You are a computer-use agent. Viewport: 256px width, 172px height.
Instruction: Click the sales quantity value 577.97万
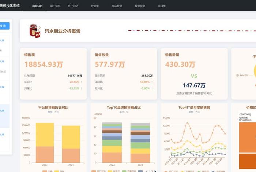[x=110, y=64]
